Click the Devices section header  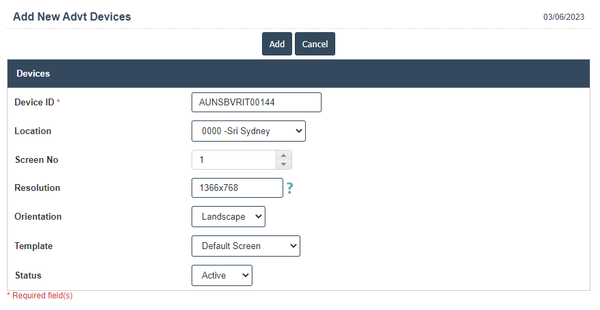(33, 73)
